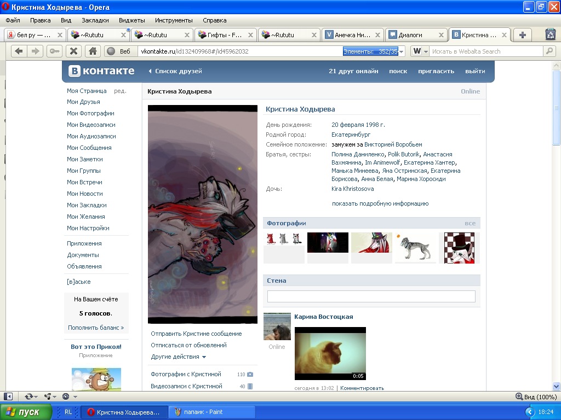The width and height of the screenshot is (561, 420).
Task: Click 'выйти' in the header
Action: (x=475, y=71)
